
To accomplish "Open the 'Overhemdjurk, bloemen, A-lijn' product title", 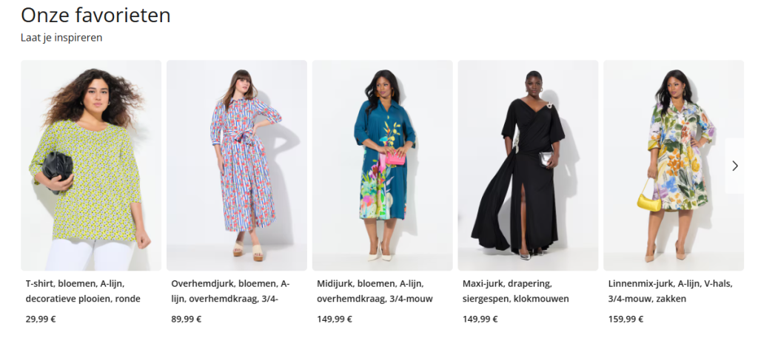I will click(231, 291).
